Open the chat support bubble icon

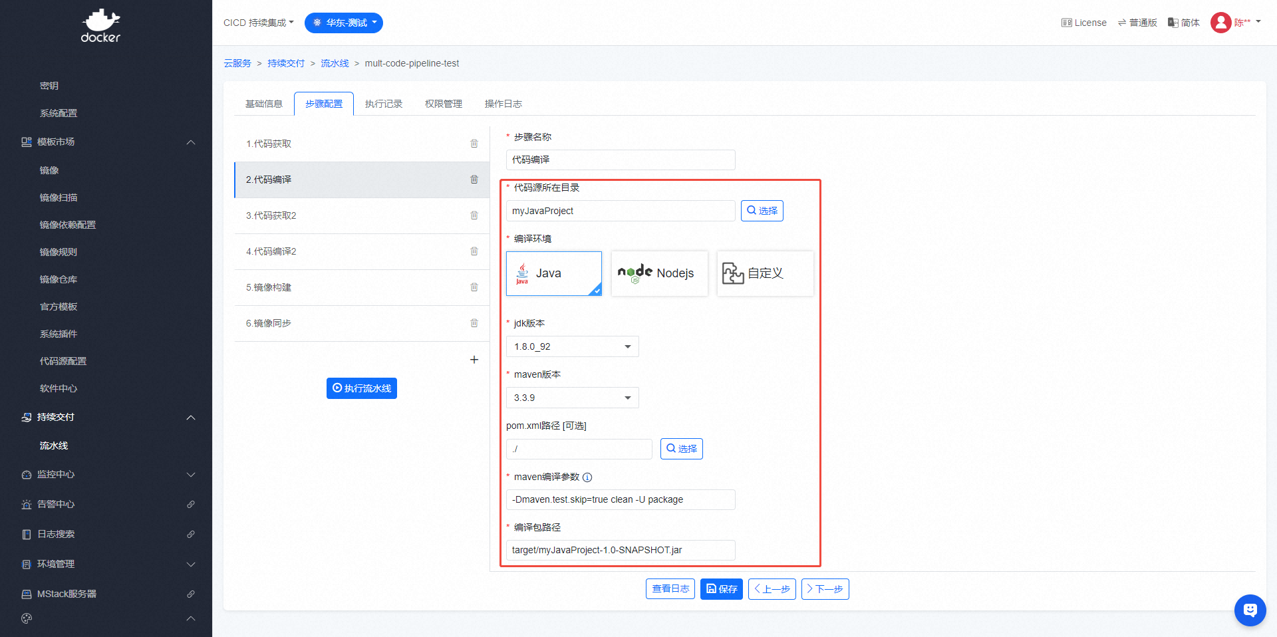click(1250, 610)
